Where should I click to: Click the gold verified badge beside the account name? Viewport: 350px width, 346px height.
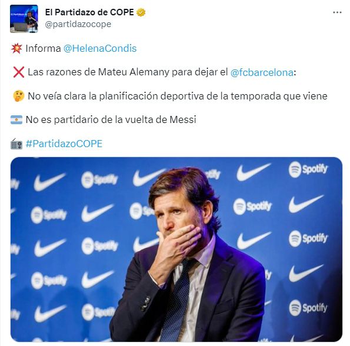[x=141, y=12]
